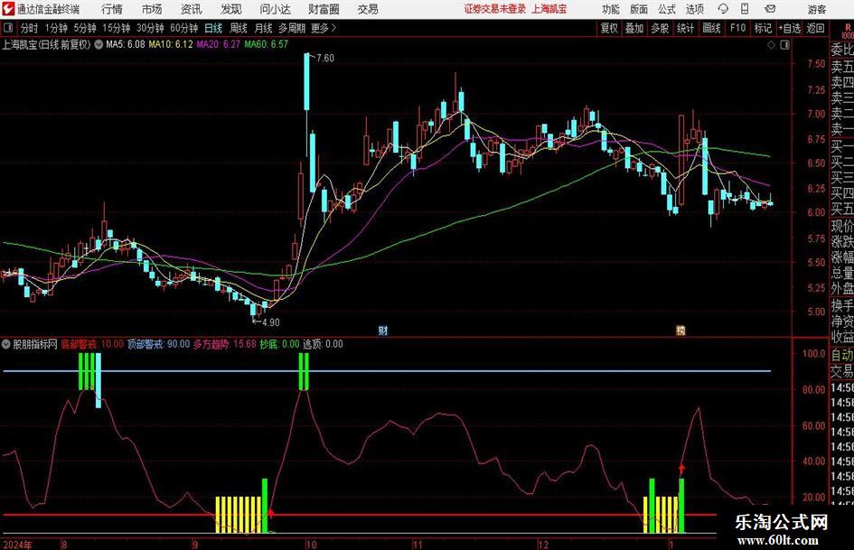Open the 财富圈 menu

(x=324, y=9)
